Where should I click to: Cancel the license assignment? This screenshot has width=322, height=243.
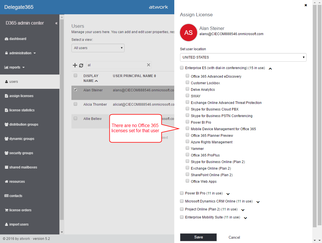pos(234,238)
